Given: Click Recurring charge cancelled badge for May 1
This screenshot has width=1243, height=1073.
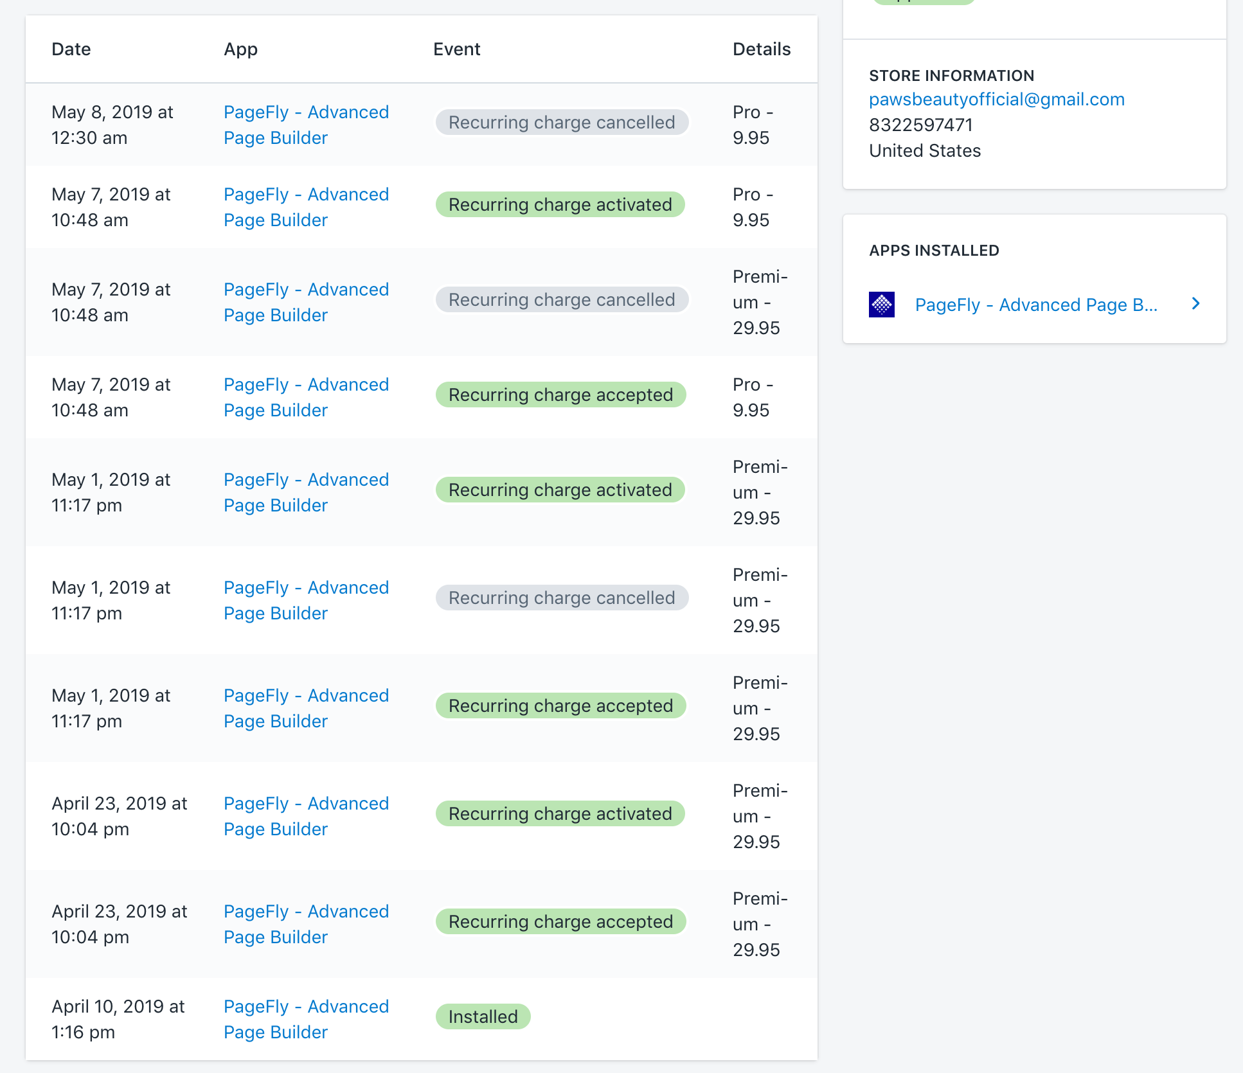Looking at the screenshot, I should (x=562, y=598).
